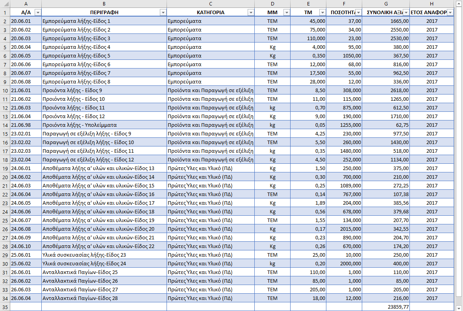This screenshot has height=311, width=463.
Task: Select entire row 10 via row number
Action: (x=5, y=91)
